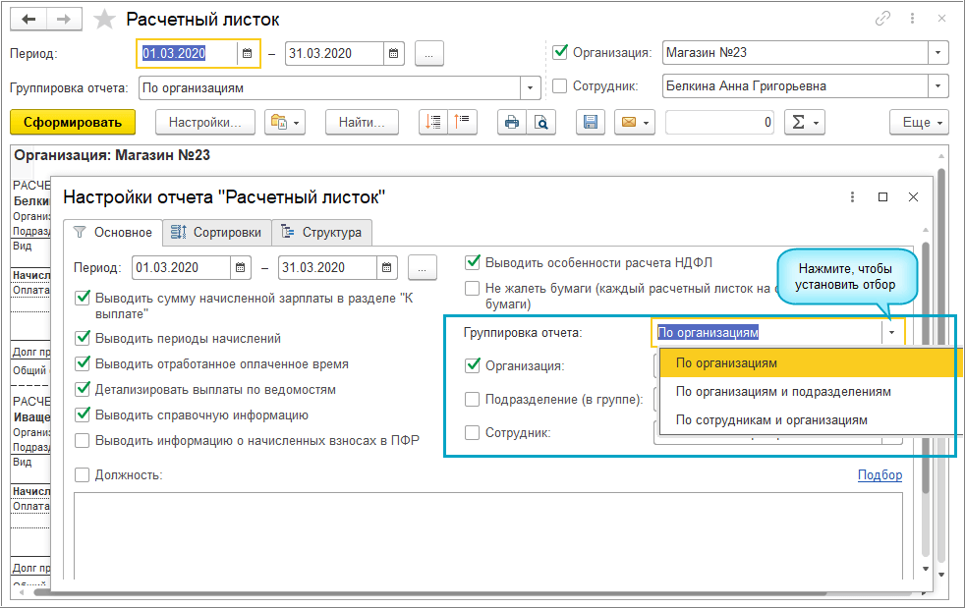
Task: Enable Сотрудник checkbox in the main form
Action: point(560,86)
